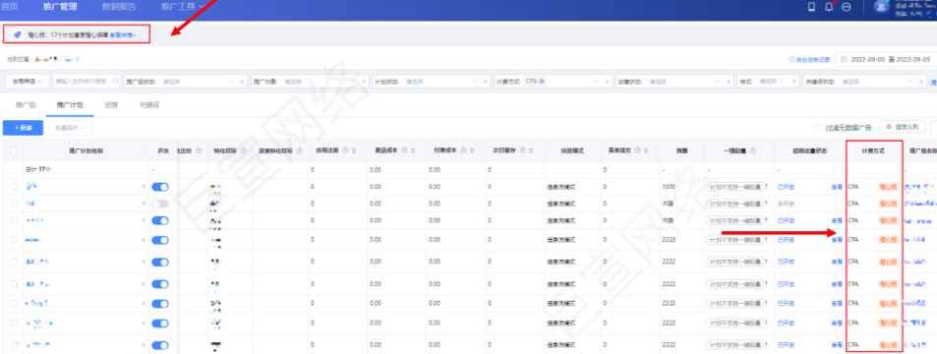Click the help icon beside 激活成本
The image size is (937, 354).
[x=404, y=150]
